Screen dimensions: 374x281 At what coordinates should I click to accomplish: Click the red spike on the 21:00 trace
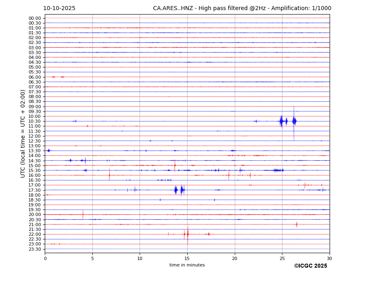297,224
